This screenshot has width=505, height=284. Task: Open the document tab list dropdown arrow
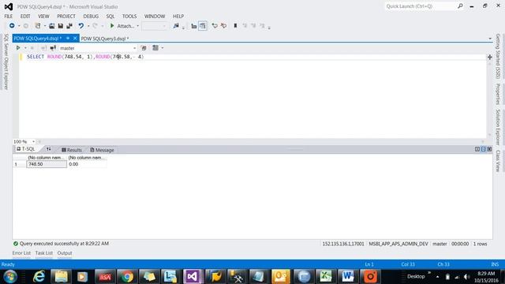[x=490, y=39]
